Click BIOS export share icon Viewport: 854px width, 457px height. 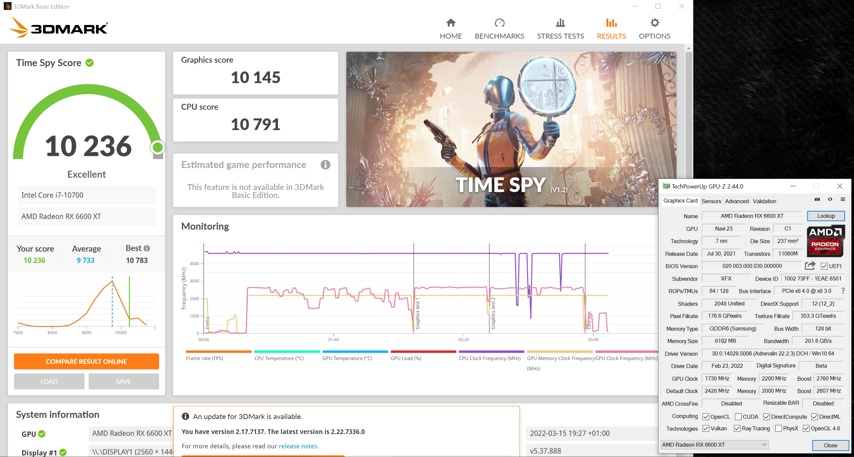coord(810,266)
